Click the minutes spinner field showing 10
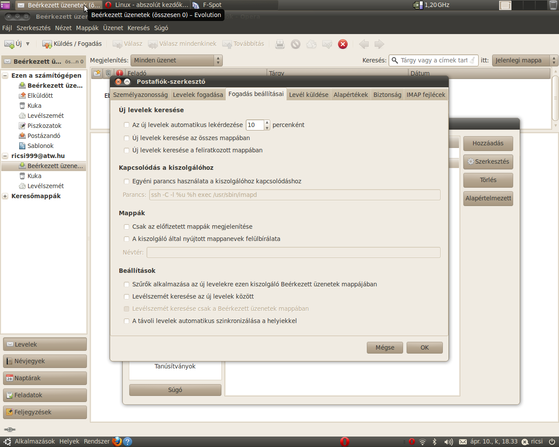559x447 pixels. (255, 125)
